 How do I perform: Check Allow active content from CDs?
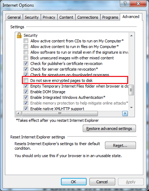(x=26, y=41)
